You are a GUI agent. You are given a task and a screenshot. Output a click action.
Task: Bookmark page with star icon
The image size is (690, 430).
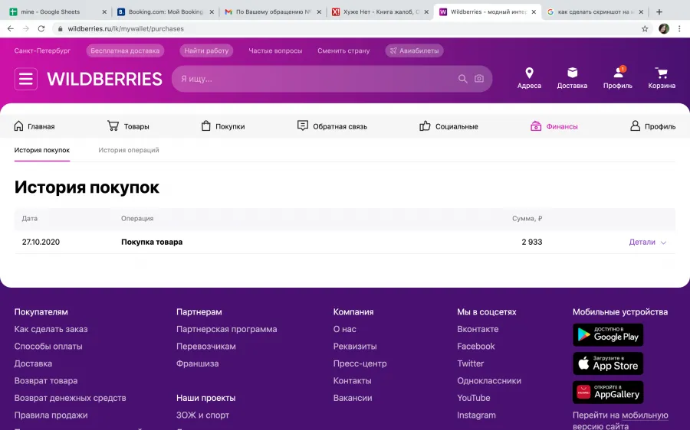click(645, 28)
